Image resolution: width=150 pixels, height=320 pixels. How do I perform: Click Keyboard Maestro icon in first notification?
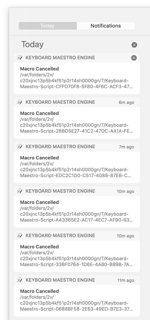(x=20, y=57)
